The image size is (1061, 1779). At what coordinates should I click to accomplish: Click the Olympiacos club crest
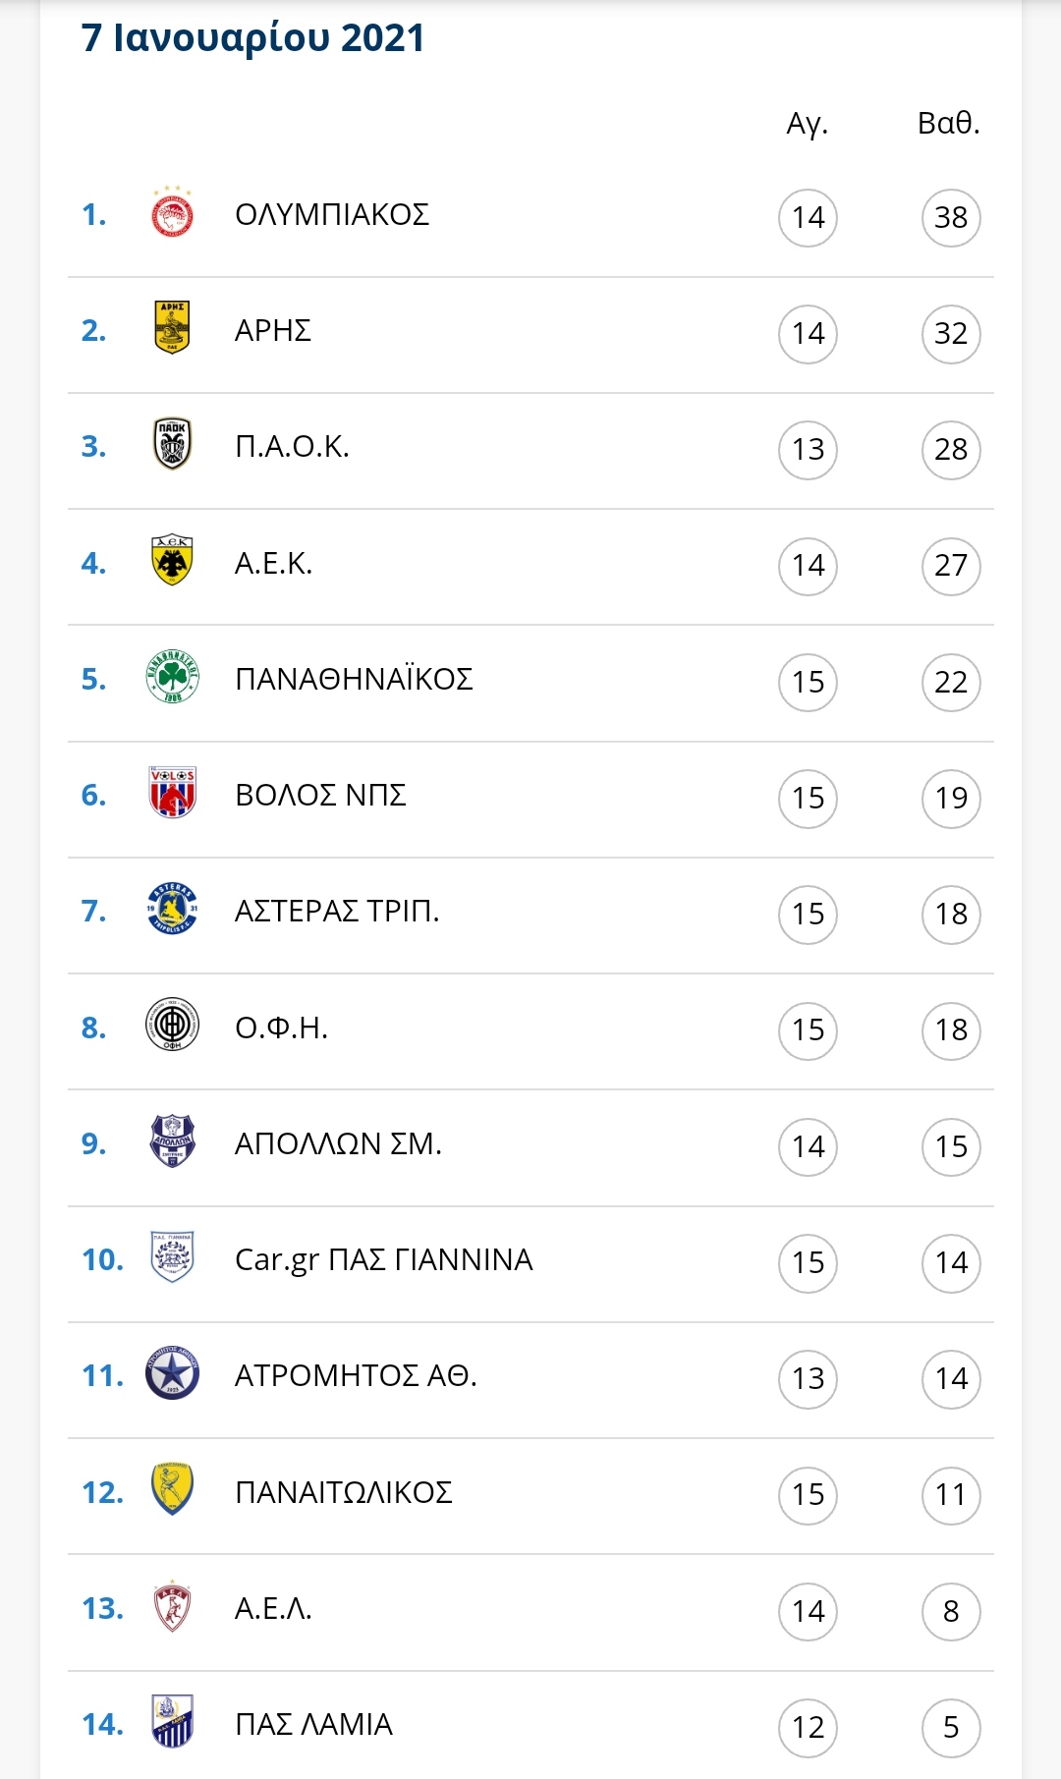(x=172, y=213)
